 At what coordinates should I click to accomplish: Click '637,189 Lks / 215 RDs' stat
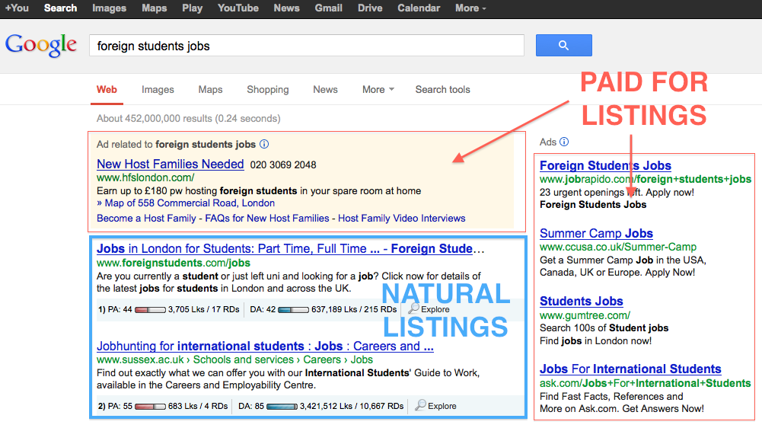point(354,309)
